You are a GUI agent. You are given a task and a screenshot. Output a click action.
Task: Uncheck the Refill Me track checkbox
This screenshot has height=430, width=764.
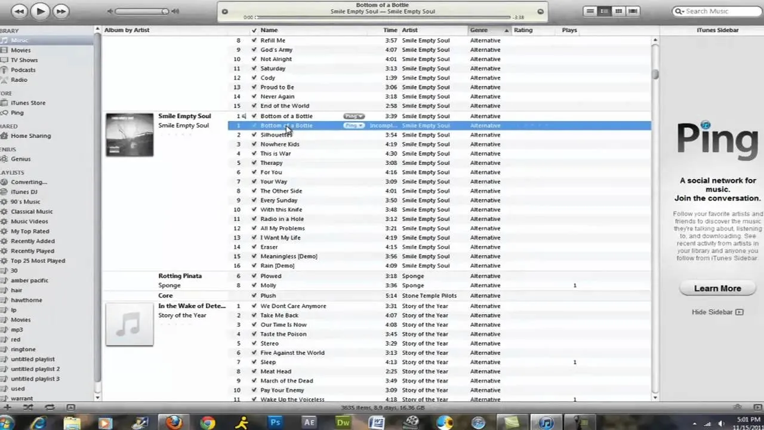click(x=254, y=41)
